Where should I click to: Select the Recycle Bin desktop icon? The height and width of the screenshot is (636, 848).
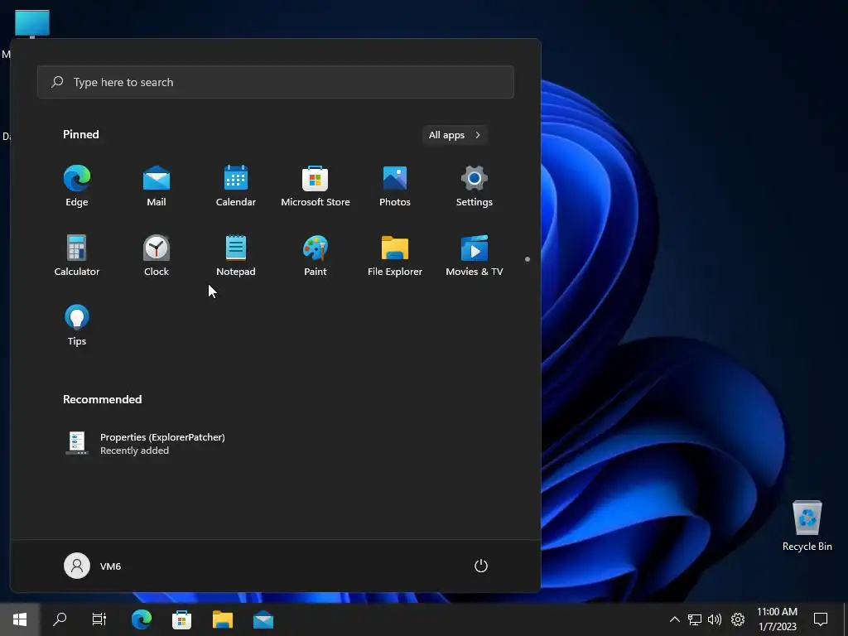tap(807, 526)
